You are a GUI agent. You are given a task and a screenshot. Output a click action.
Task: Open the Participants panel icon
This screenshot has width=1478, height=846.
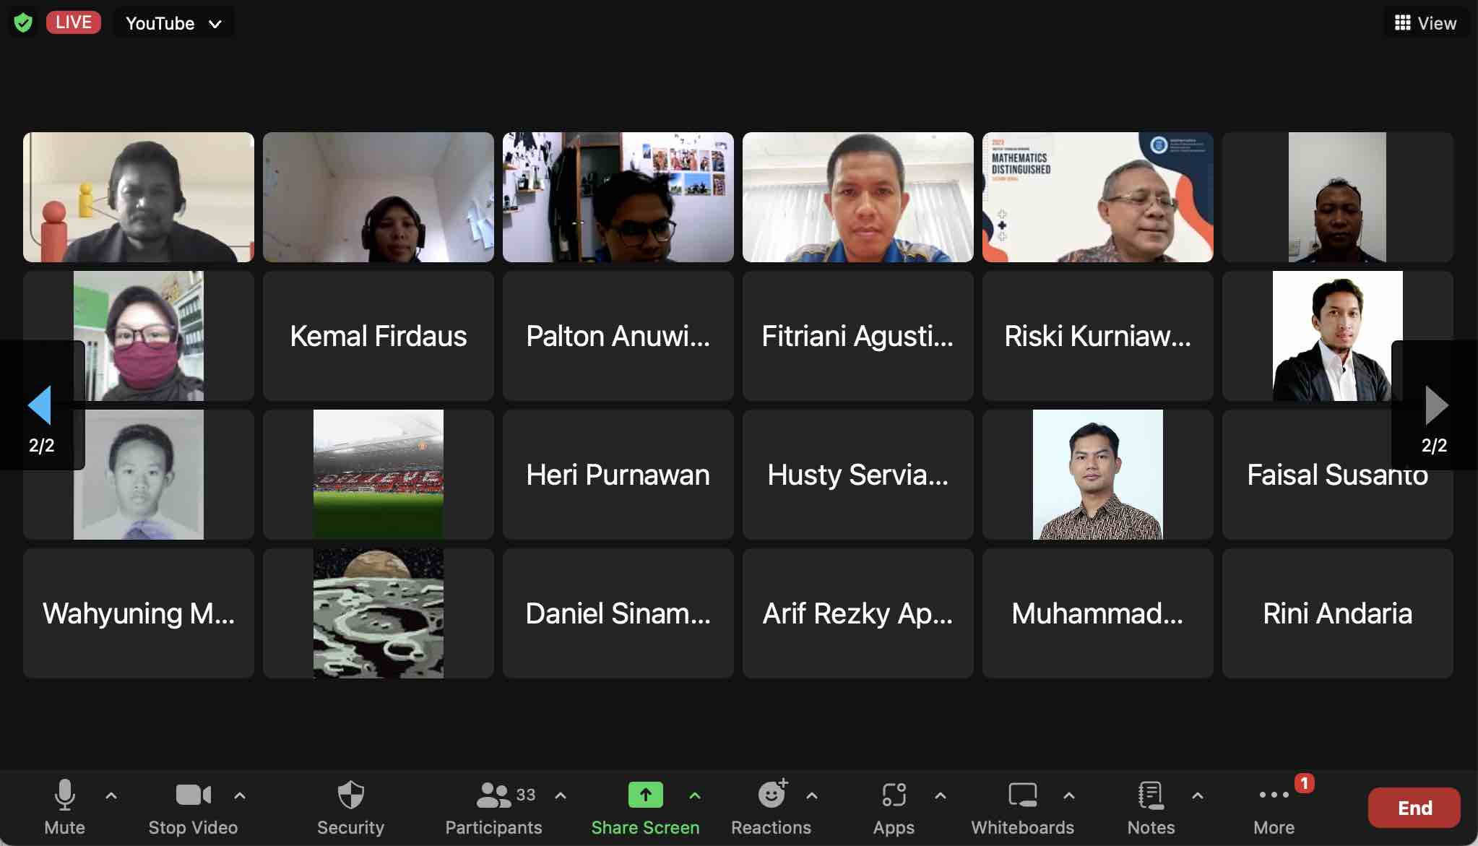(x=494, y=796)
